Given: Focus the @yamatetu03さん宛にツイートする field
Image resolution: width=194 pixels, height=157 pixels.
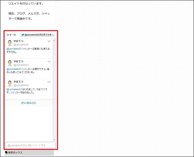Looking at the screenshot, I should tap(30, 145).
